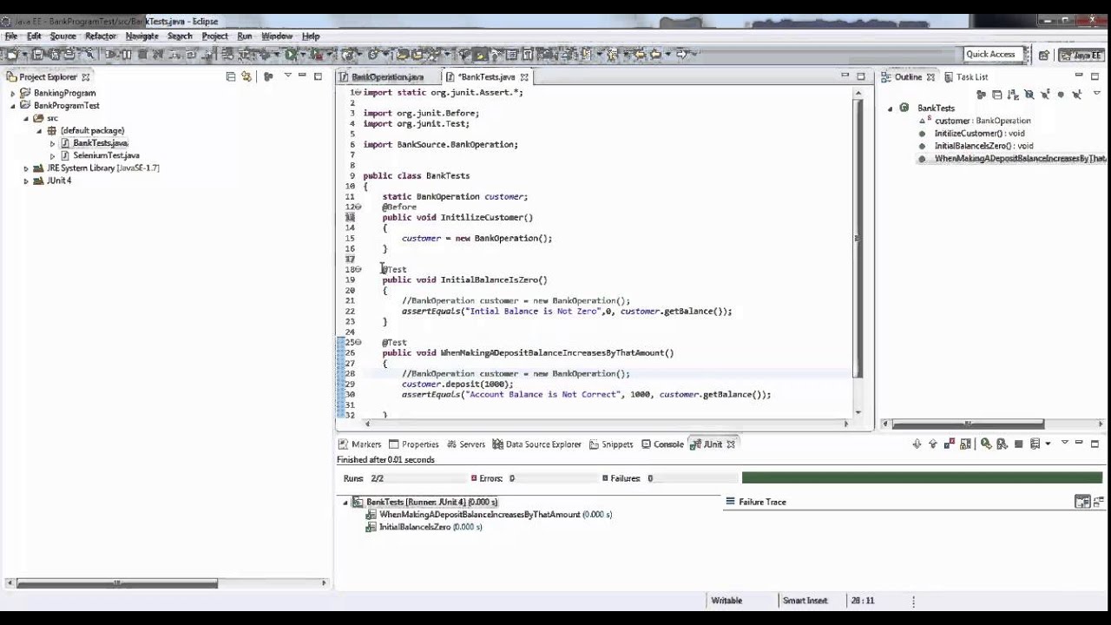Viewport: 1111px width, 625px height.
Task: Select InitilizeCustomer() method in Outline
Action: (x=979, y=134)
